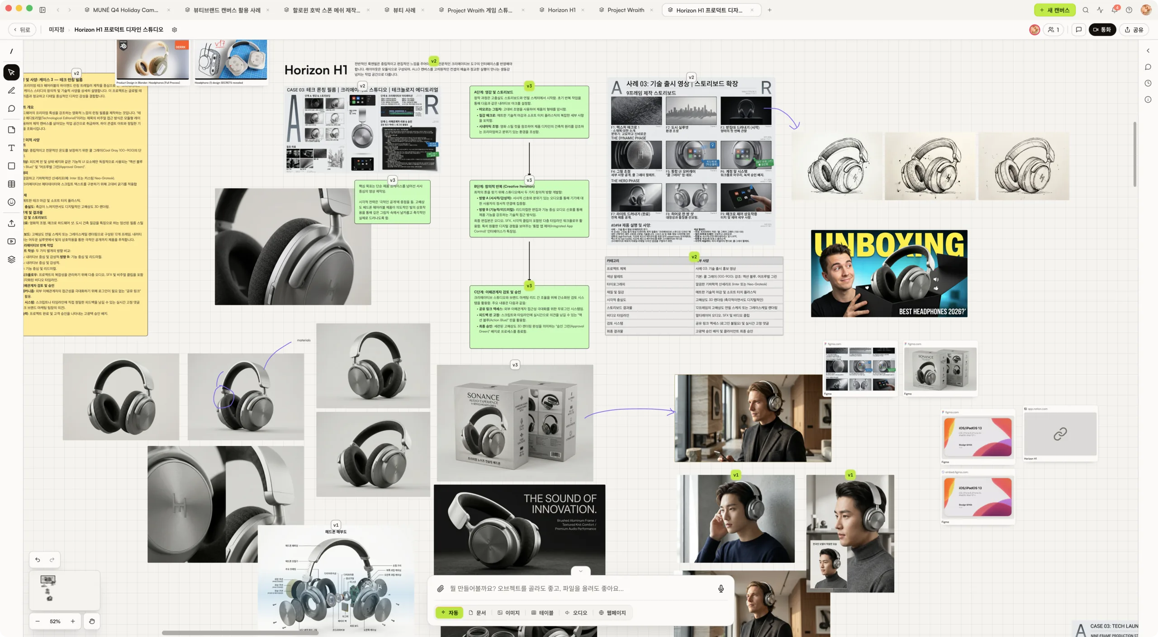Click the 공유 share button
Screen dimensions: 1158x637
[1134, 30]
